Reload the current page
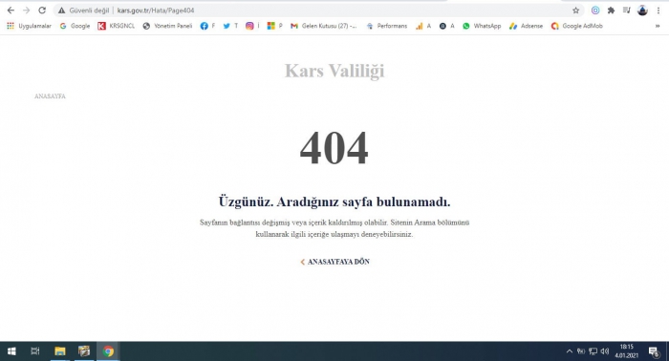669x361 pixels. coord(42,11)
